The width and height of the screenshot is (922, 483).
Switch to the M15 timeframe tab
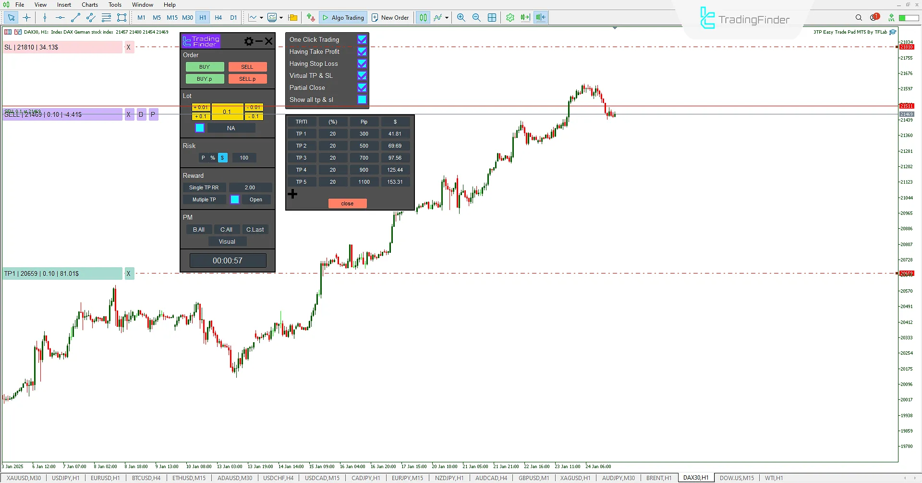click(x=172, y=17)
